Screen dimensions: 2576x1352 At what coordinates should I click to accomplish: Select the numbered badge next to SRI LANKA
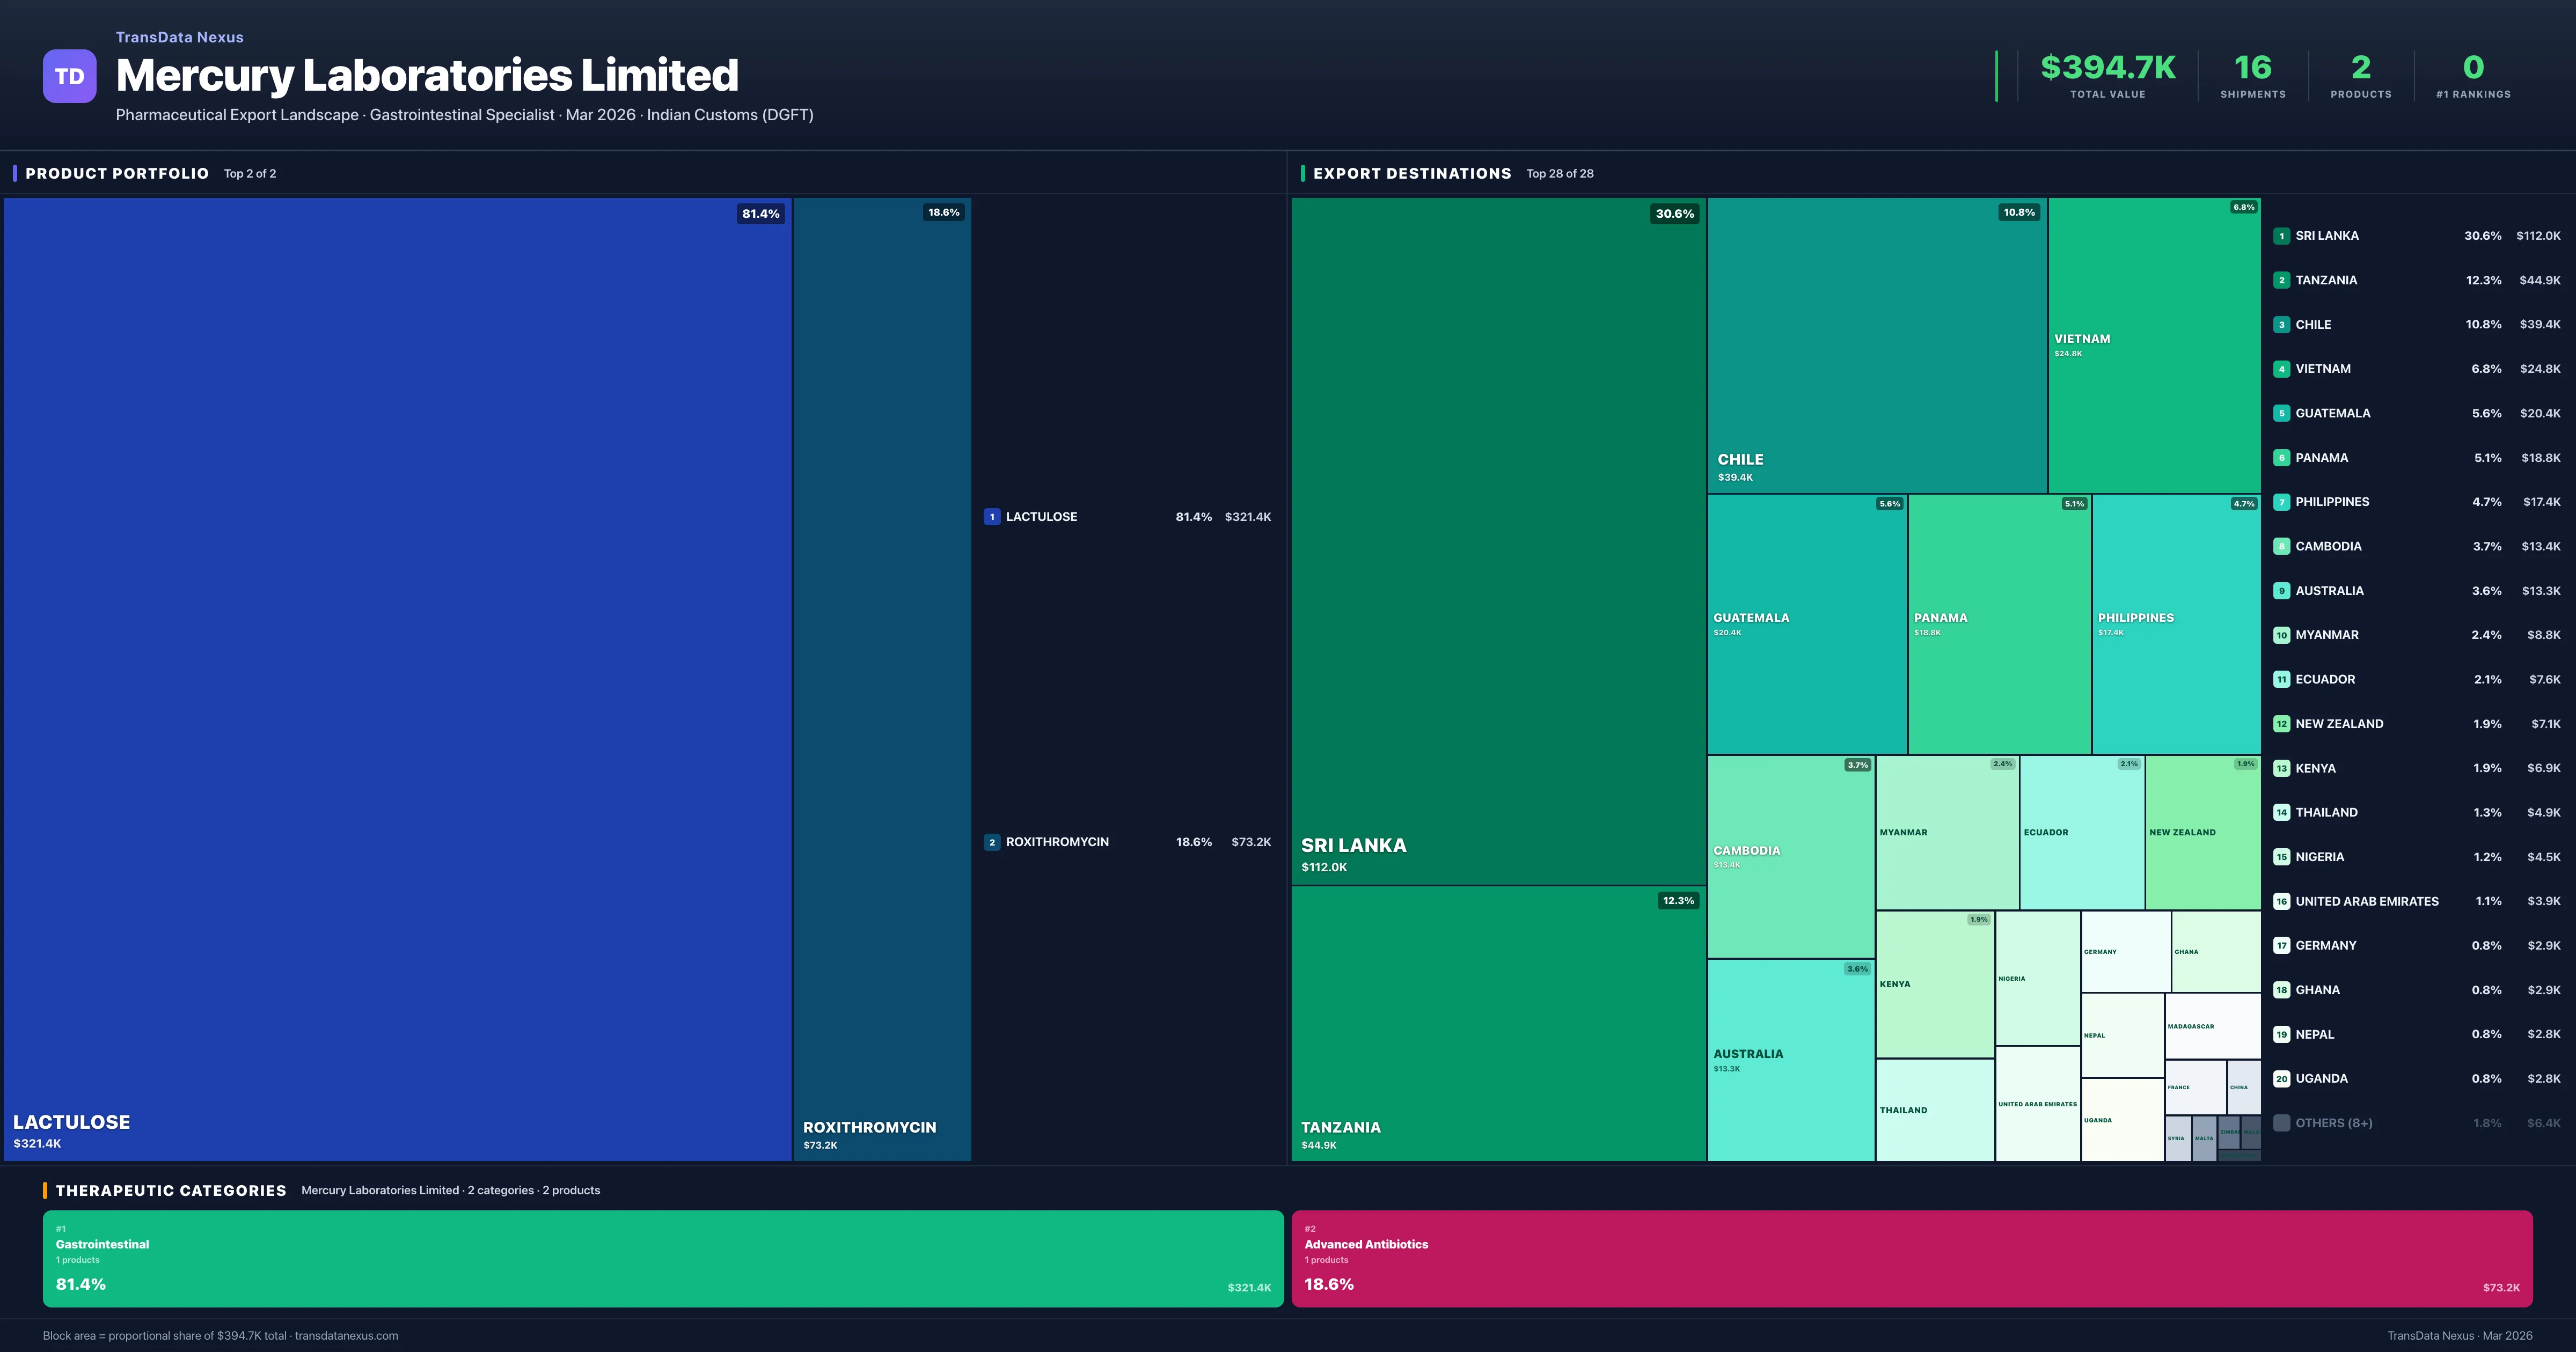2282,236
